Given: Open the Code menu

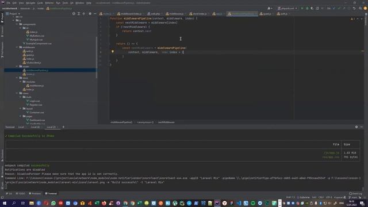Looking at the screenshot, I should pos(40,3).
